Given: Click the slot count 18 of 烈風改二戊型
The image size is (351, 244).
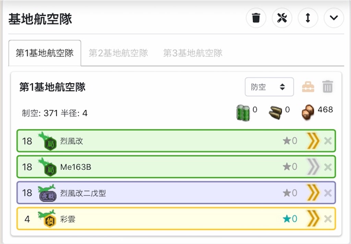Looking at the screenshot, I should coord(27,193).
